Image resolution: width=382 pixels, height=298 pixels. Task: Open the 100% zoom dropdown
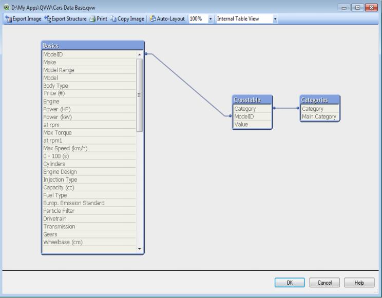coord(210,19)
